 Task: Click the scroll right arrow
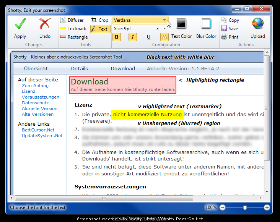[260, 198]
